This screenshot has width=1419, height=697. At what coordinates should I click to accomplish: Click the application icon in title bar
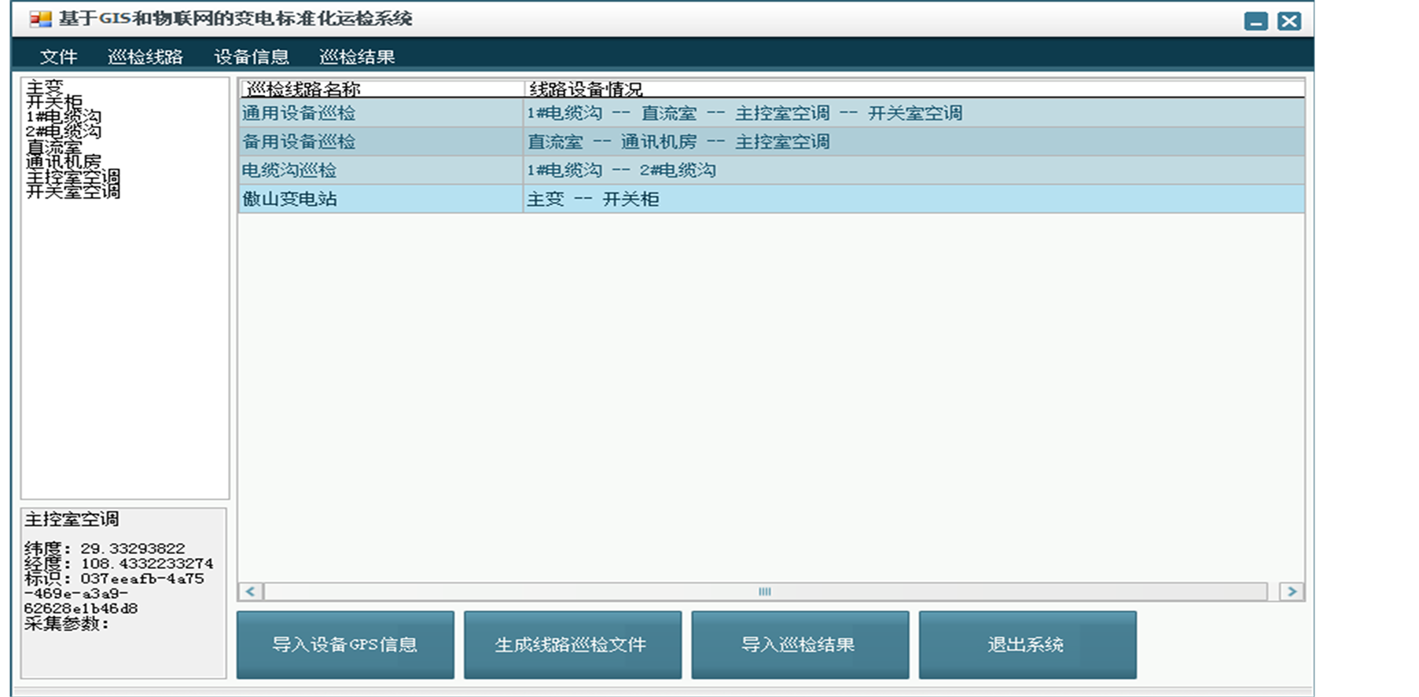click(x=39, y=19)
